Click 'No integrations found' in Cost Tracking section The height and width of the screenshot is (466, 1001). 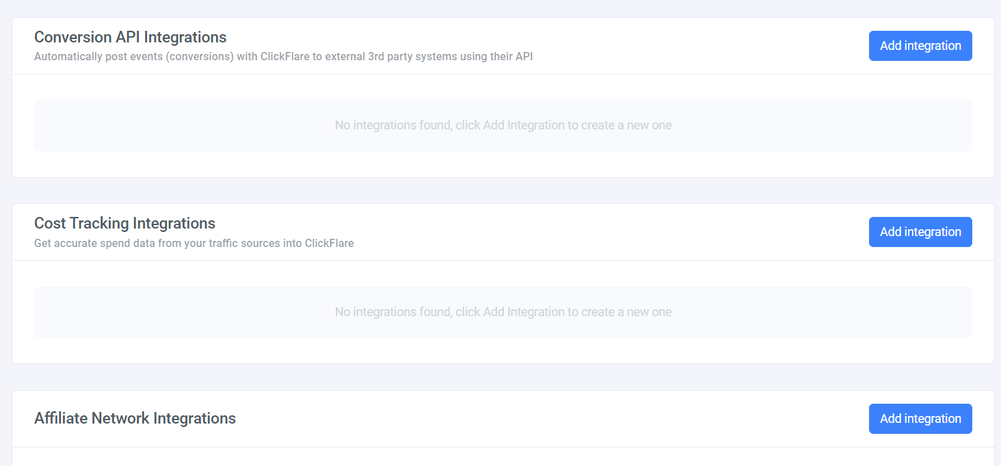(392, 312)
